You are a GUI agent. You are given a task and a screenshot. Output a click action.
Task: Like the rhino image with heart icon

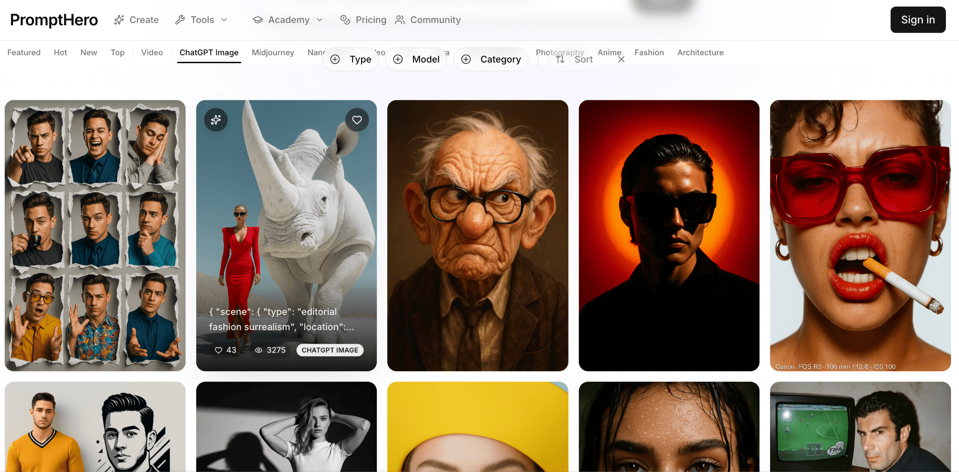coord(357,120)
